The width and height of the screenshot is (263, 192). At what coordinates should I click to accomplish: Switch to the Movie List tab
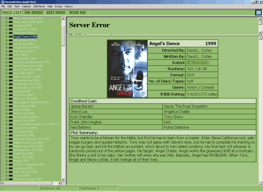[12, 12]
